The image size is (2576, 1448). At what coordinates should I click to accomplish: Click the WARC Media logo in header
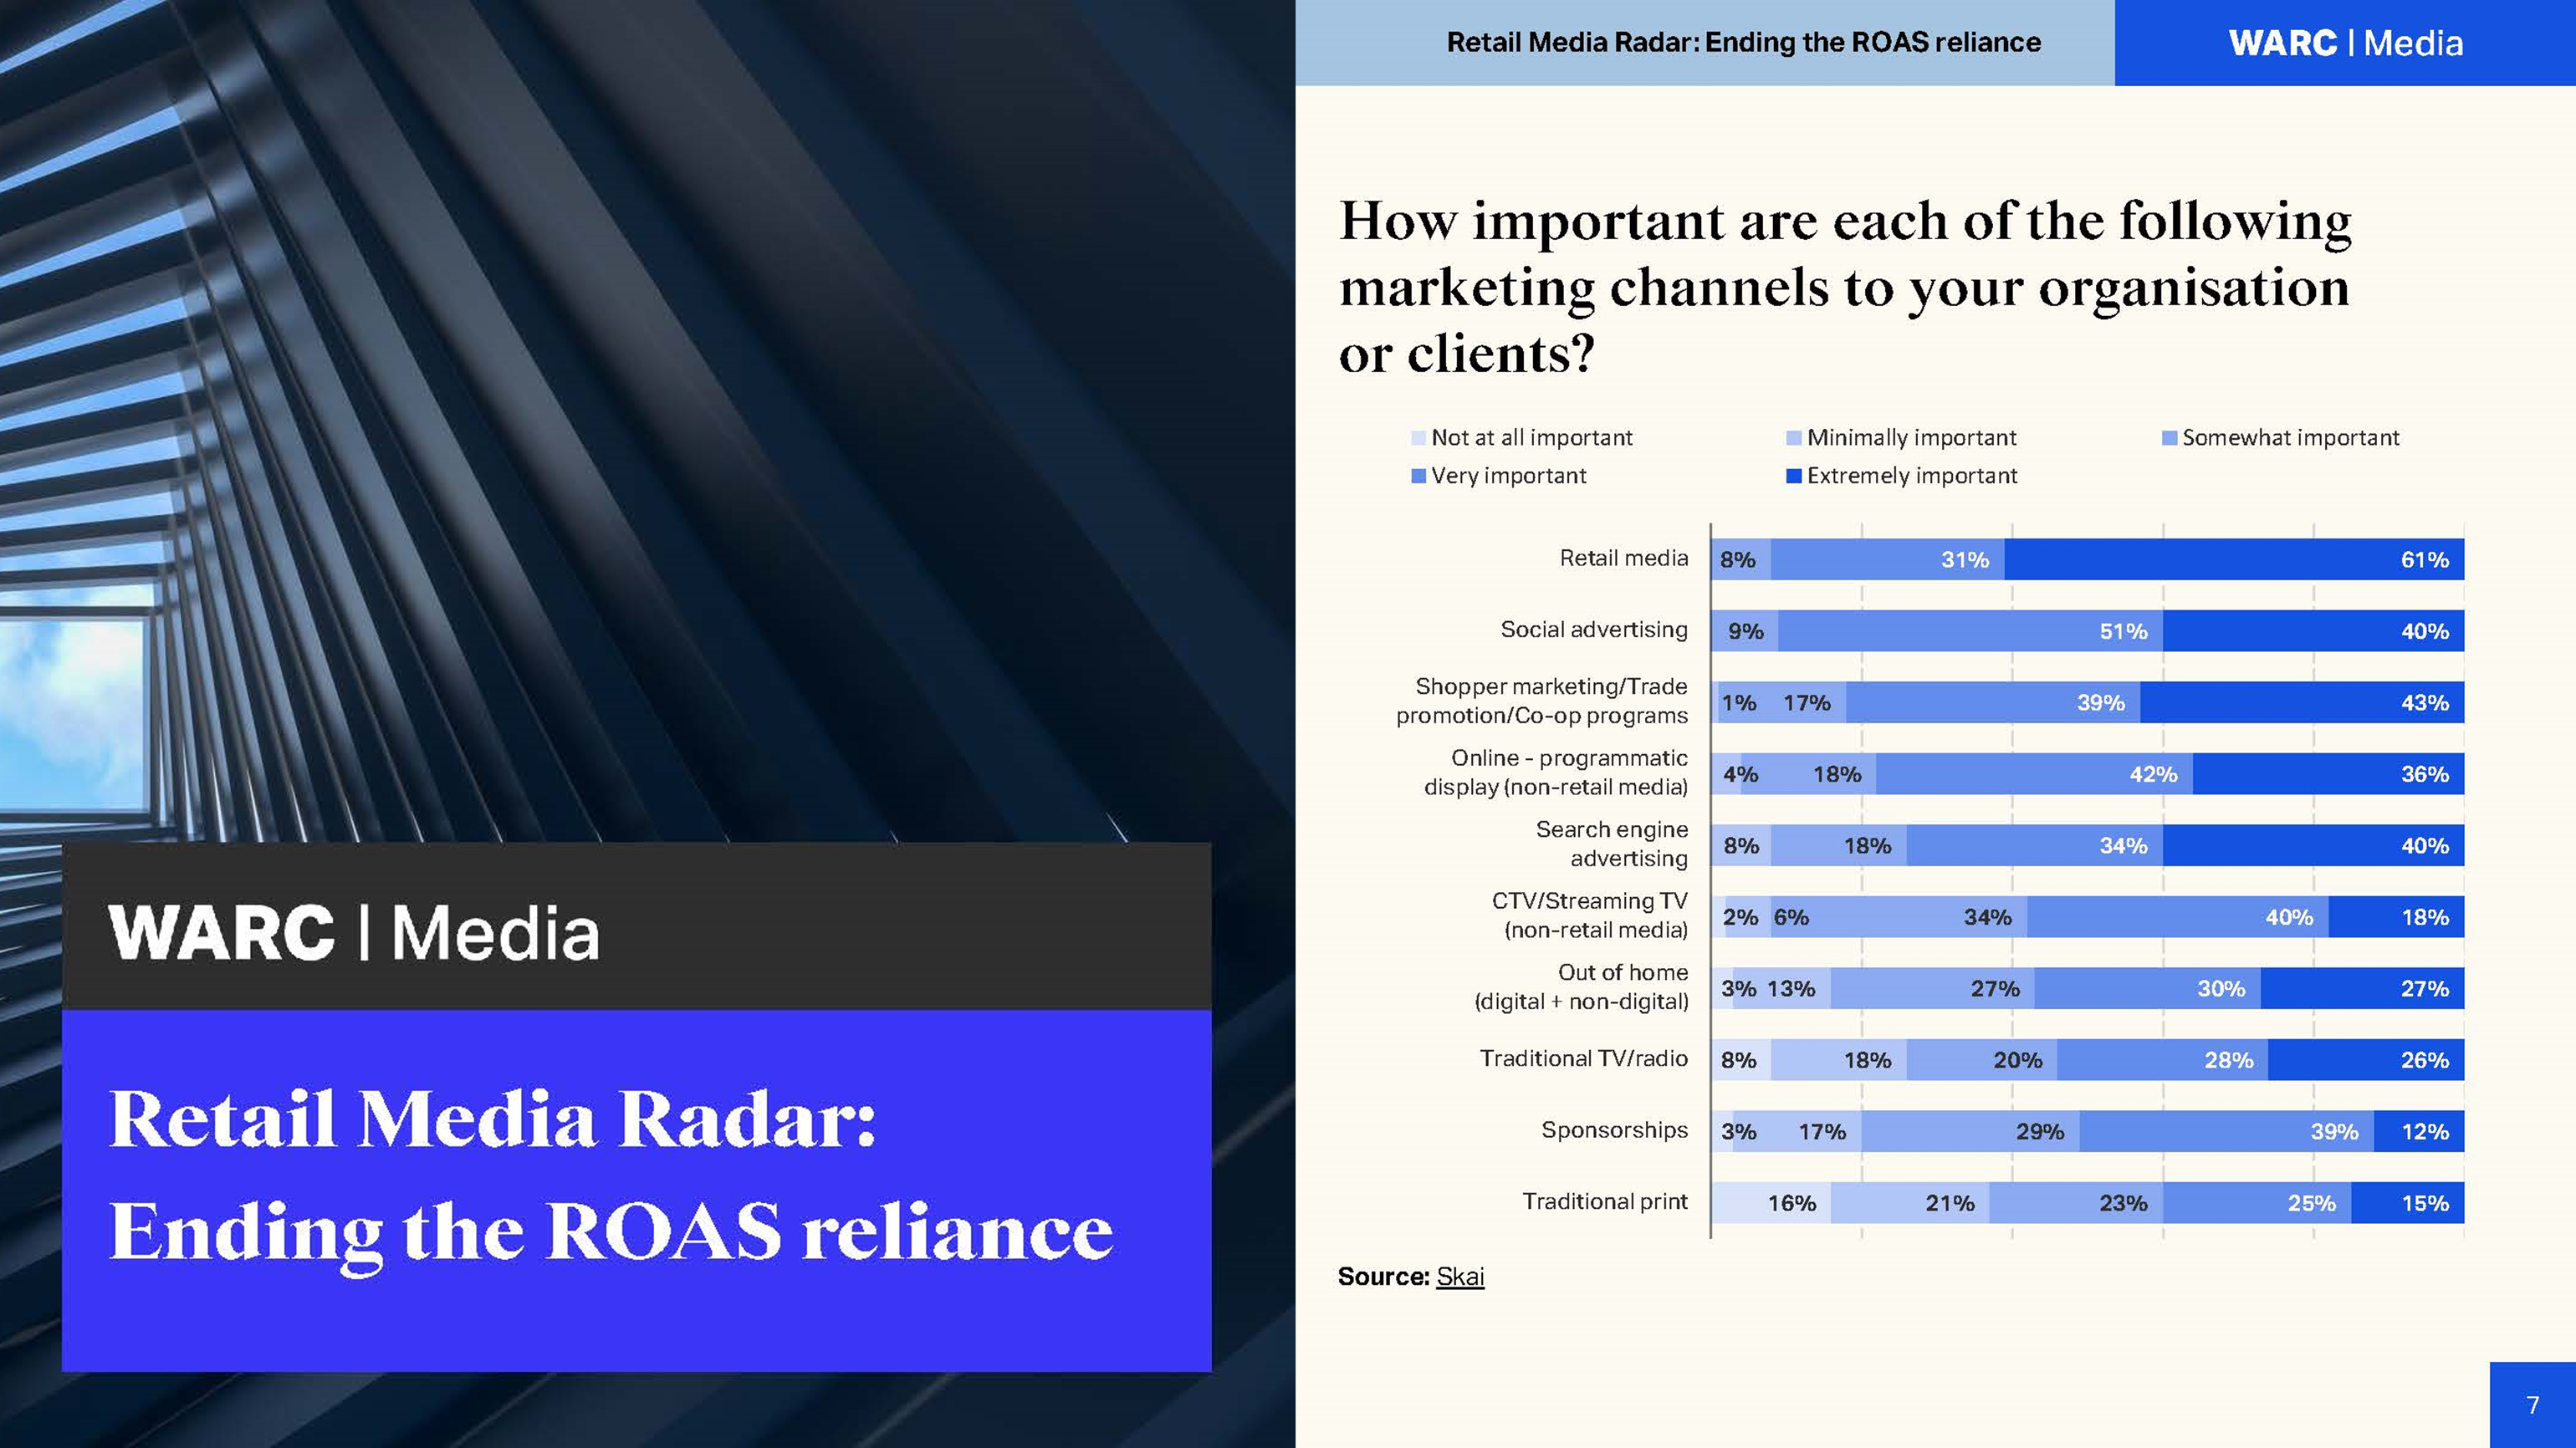click(2345, 43)
